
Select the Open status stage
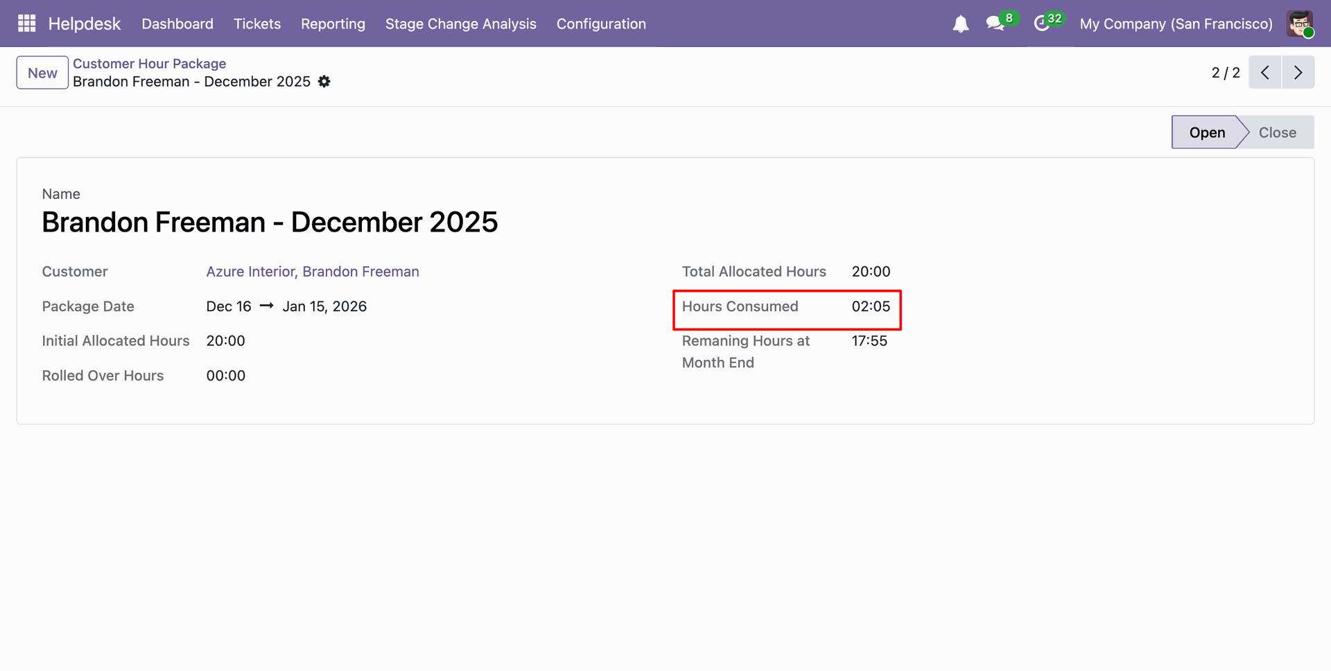tap(1206, 132)
